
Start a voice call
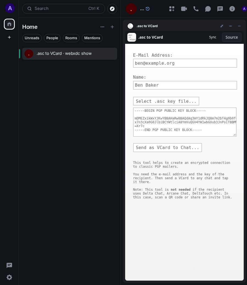tap(196, 9)
